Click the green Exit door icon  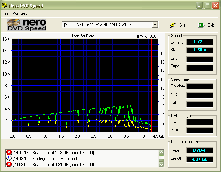(x=201, y=25)
